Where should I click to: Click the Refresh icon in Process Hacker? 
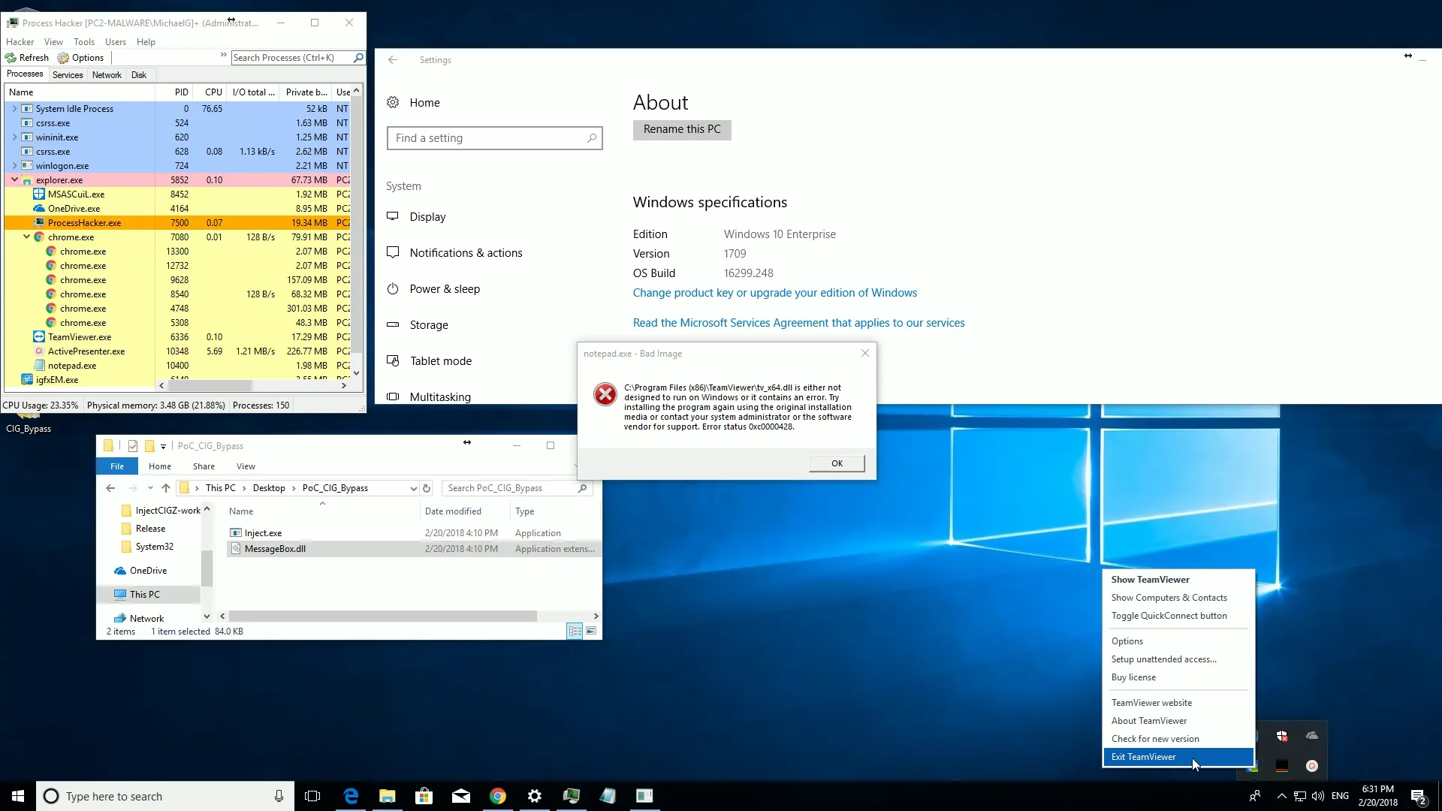click(11, 58)
